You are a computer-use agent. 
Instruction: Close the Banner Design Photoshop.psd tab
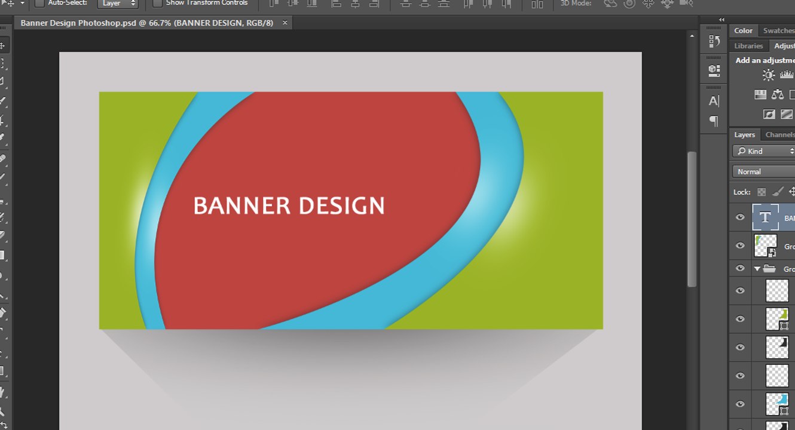pyautogui.click(x=285, y=23)
